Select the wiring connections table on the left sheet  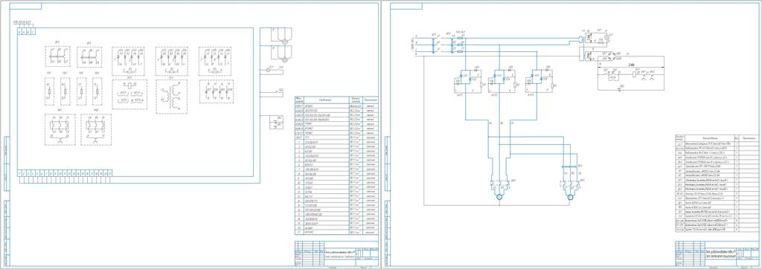pos(336,166)
